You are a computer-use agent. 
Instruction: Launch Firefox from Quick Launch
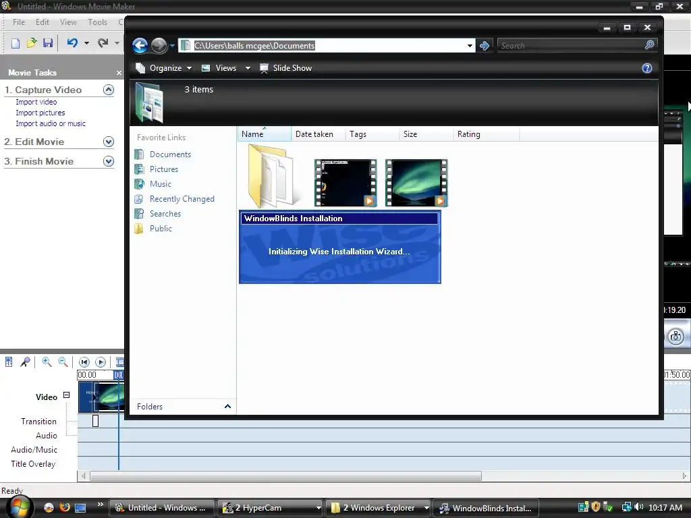click(x=64, y=508)
